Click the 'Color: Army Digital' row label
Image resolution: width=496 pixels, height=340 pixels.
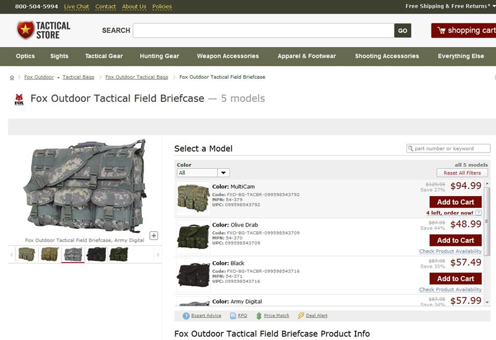point(237,302)
